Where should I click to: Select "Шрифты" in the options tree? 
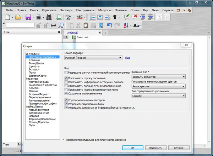34,67
